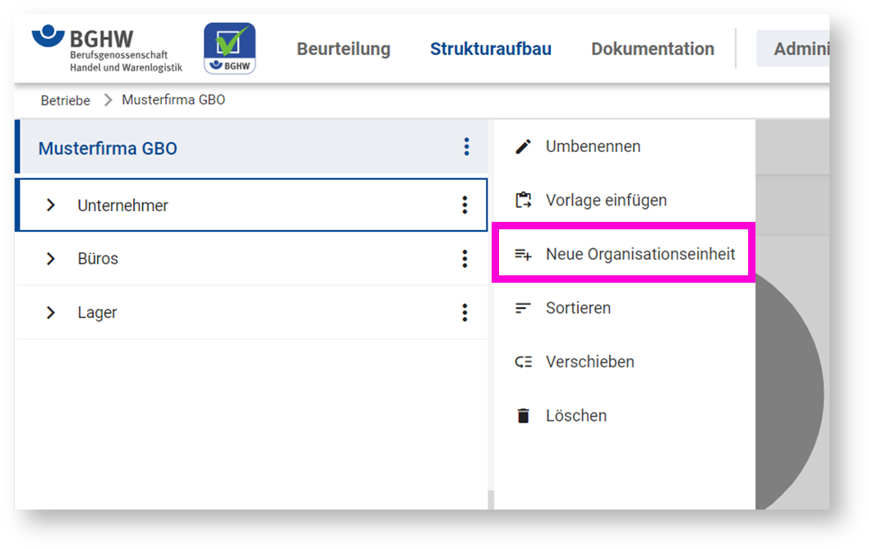Expand the Lager tree node

click(51, 312)
